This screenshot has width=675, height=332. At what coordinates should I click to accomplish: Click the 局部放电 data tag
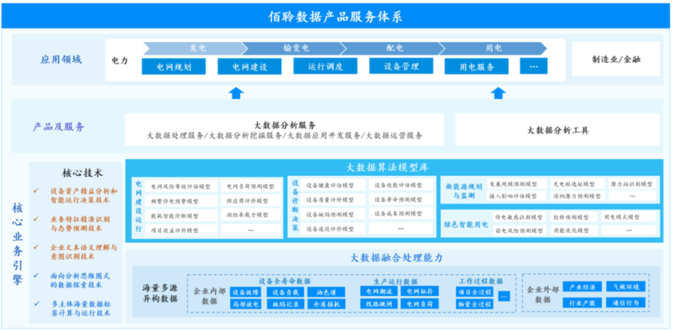[246, 304]
